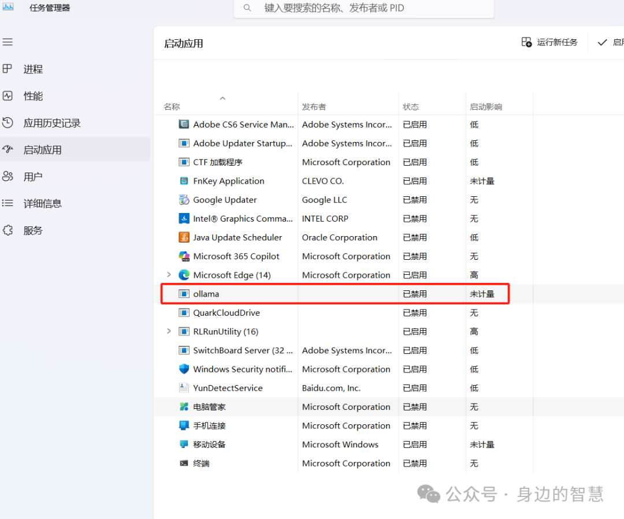
Task: Click the ollama status 已禁用 cell
Action: 415,294
